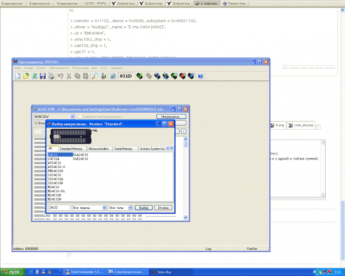
Task: Click the chip icon with red mark
Action: point(183,76)
